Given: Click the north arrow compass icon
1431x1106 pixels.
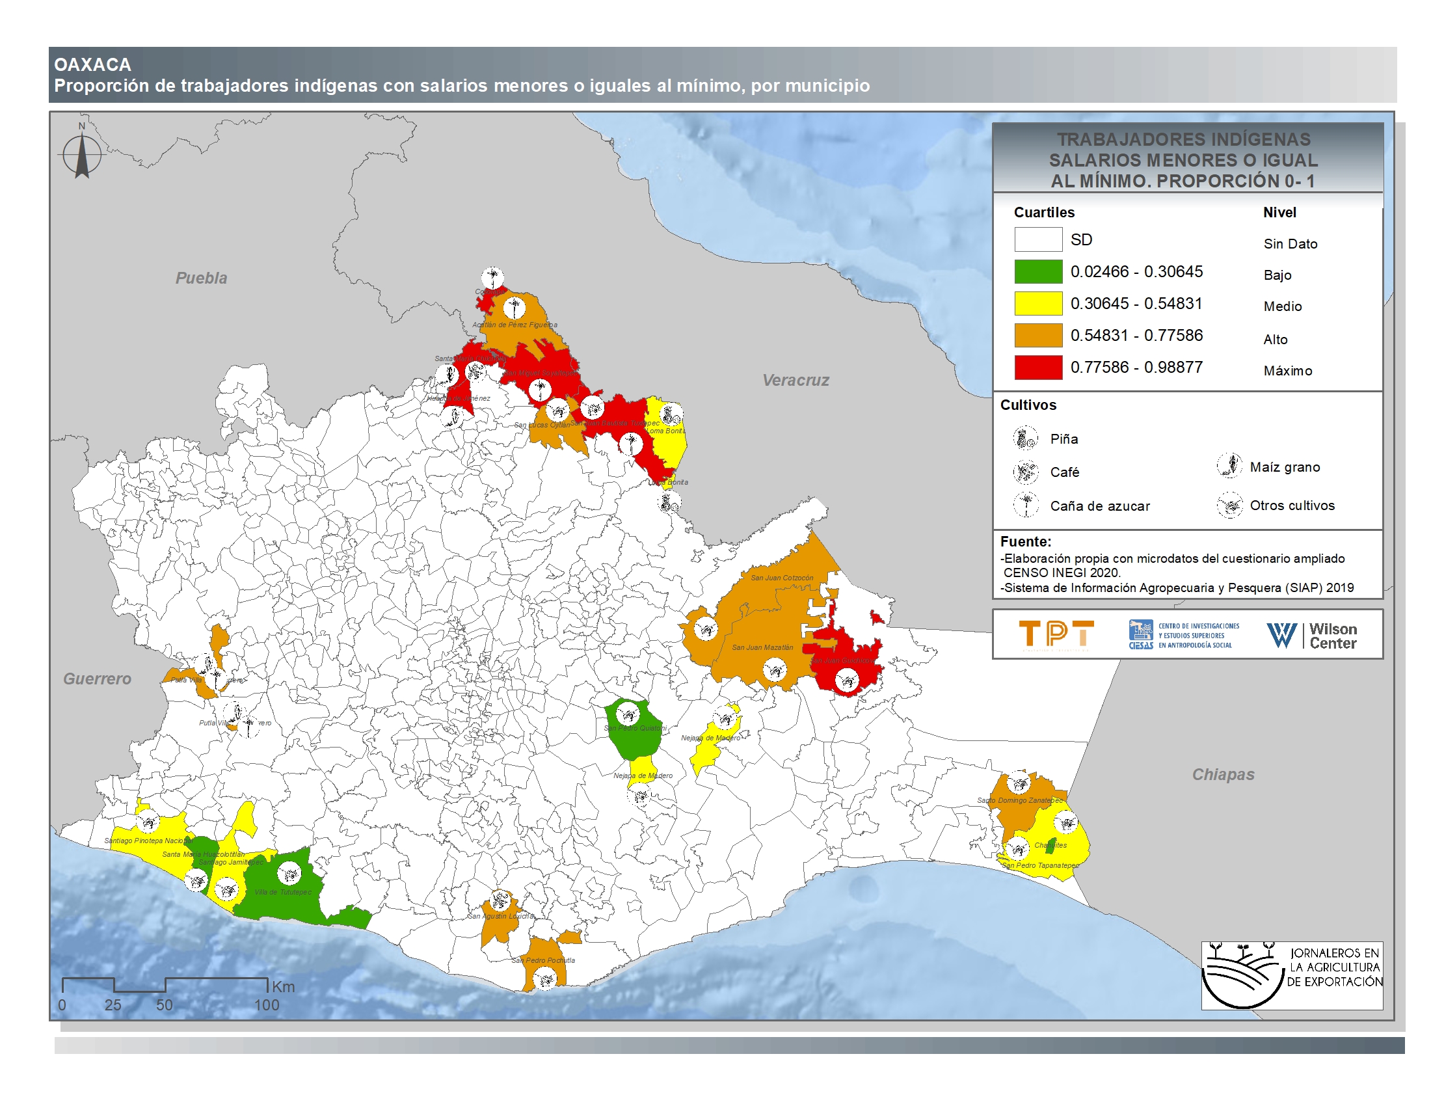Looking at the screenshot, I should tap(82, 155).
